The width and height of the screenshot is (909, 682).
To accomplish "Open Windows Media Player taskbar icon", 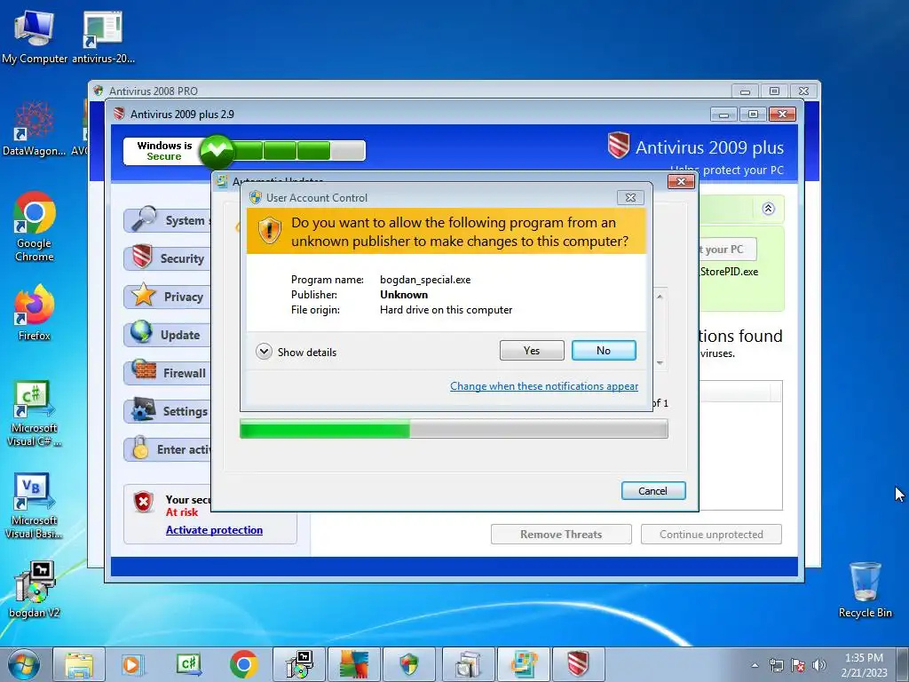I will click(x=132, y=664).
